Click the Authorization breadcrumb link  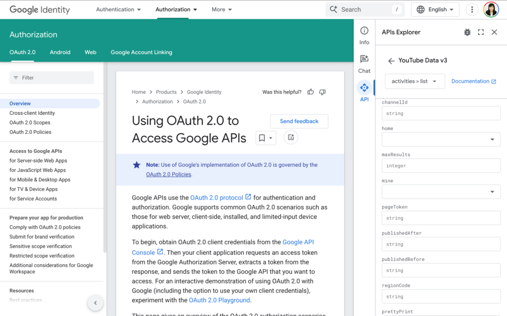click(157, 102)
